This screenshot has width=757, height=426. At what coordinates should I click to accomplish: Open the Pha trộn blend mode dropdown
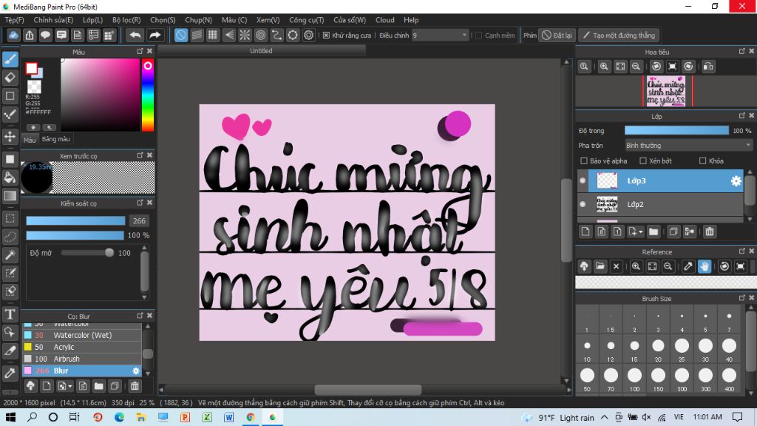click(x=688, y=146)
